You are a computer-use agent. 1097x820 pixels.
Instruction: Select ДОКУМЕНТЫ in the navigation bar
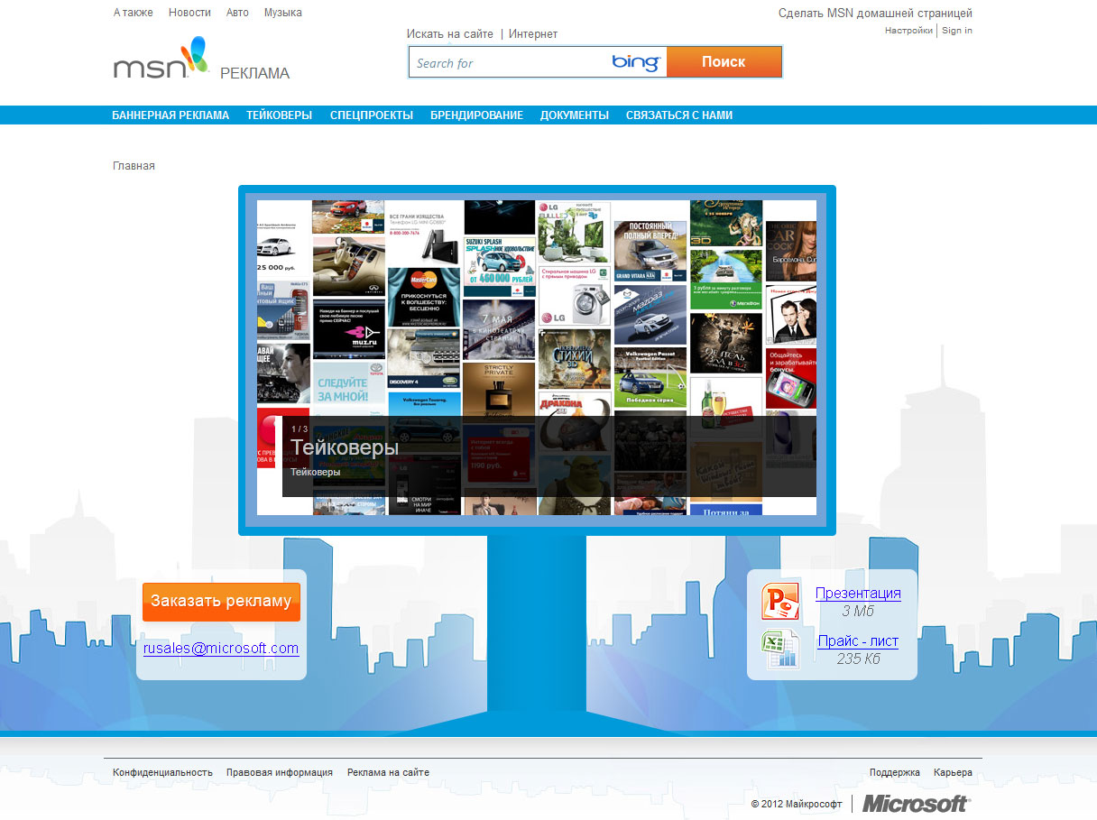[574, 115]
